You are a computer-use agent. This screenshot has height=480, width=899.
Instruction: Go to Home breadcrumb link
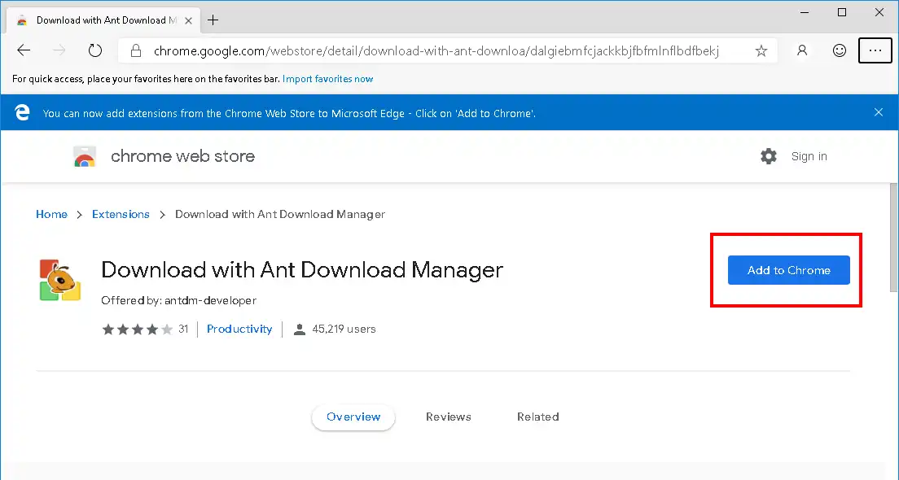click(51, 214)
